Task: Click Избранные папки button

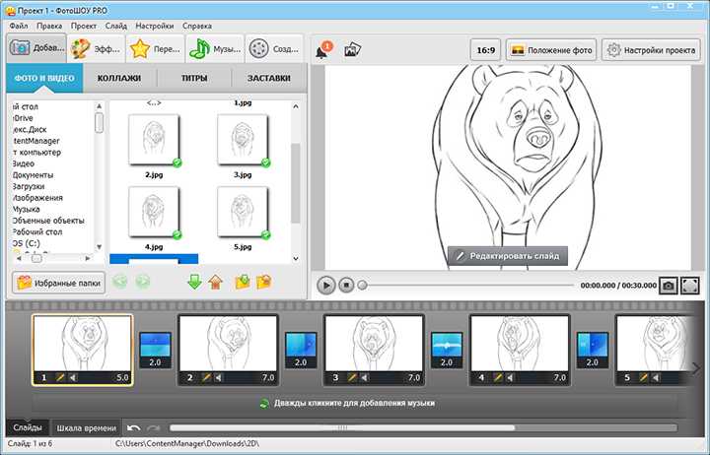Action: pyautogui.click(x=58, y=283)
